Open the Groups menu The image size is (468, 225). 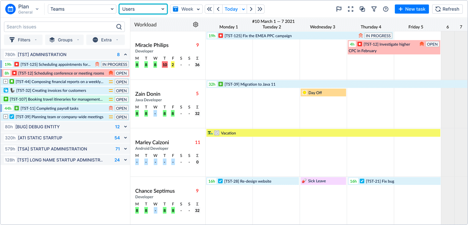[x=64, y=40]
